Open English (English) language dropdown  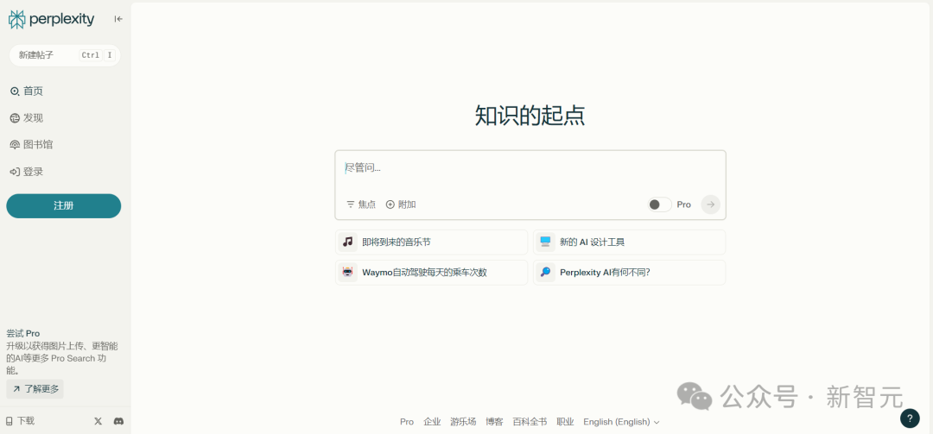point(622,422)
